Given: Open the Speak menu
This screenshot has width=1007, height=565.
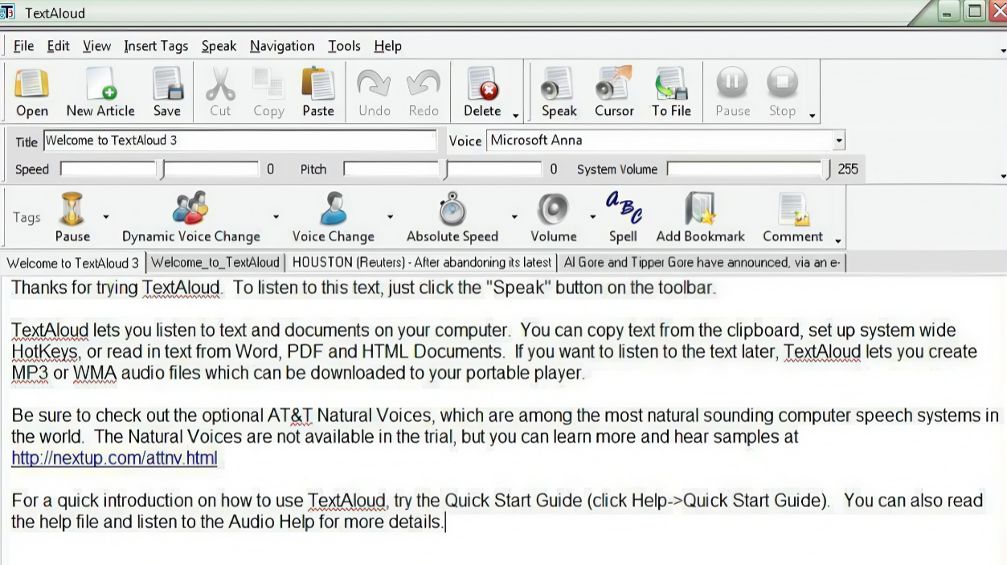Looking at the screenshot, I should click(219, 46).
